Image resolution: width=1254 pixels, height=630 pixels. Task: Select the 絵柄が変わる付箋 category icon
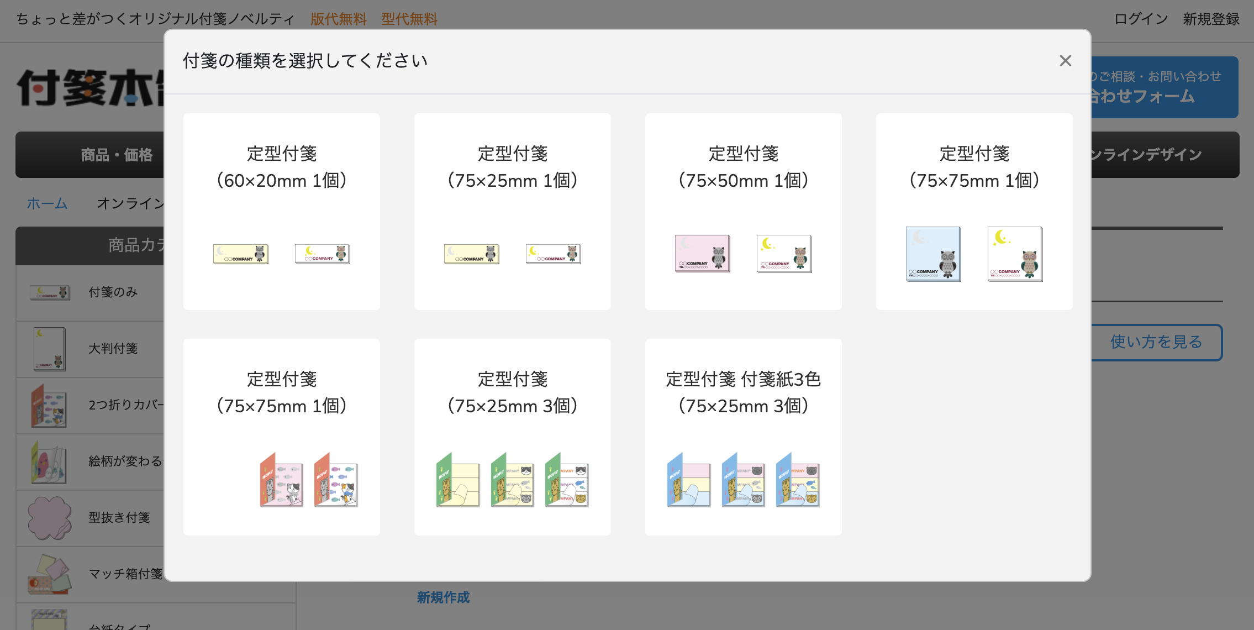tap(49, 462)
